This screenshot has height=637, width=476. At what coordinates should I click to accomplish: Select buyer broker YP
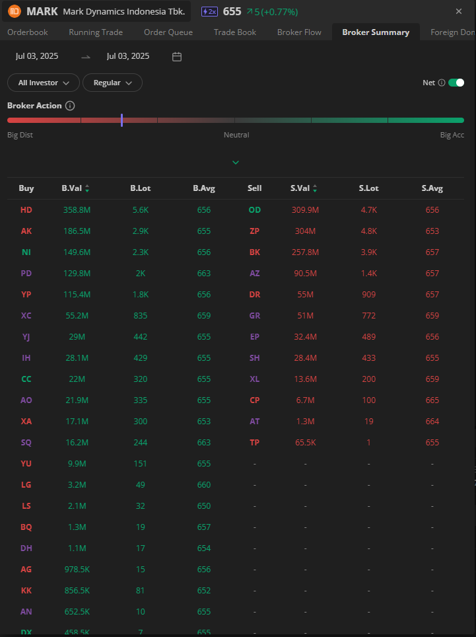tap(26, 295)
